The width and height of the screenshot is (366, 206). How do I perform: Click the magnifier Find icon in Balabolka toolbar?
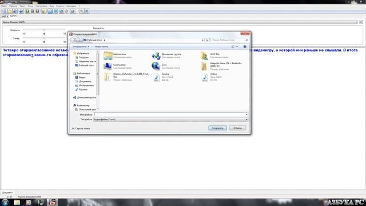(81, 11)
